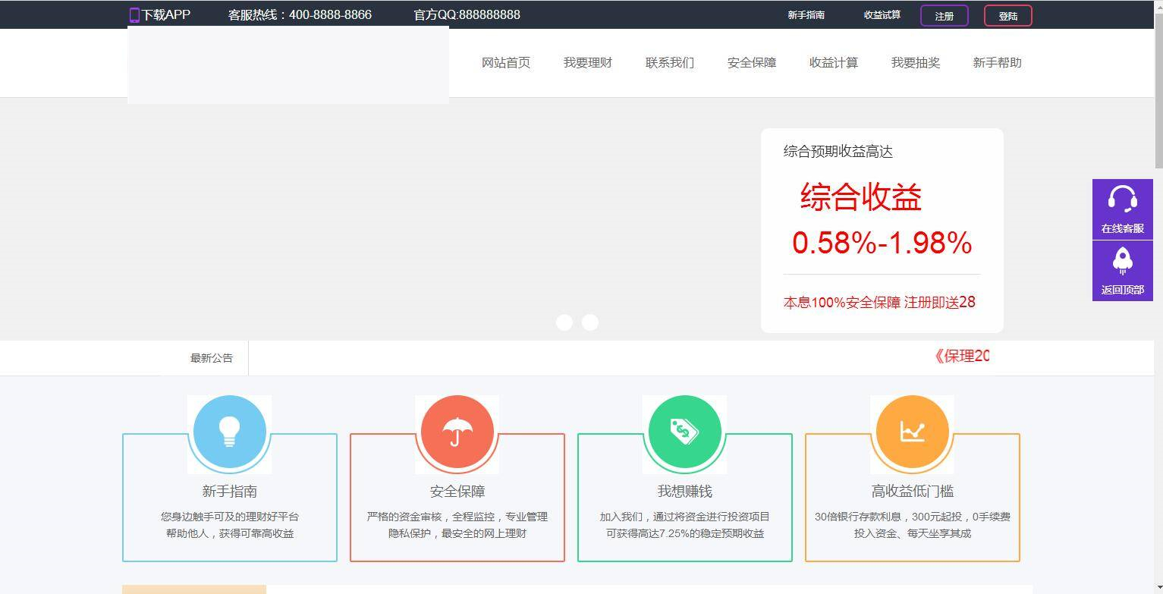Open 联系我们 from the menu
The image size is (1163, 594).
point(670,63)
